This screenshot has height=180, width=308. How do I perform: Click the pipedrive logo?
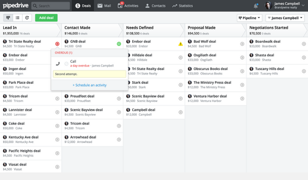click(16, 6)
